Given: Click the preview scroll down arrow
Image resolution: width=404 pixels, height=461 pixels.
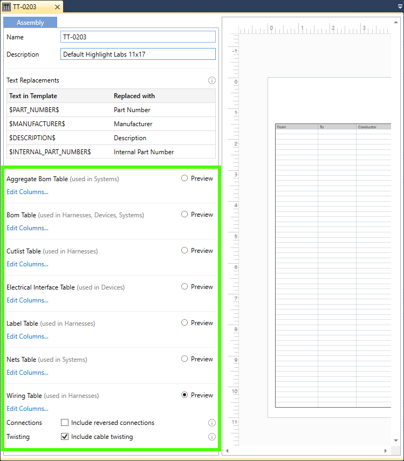Looking at the screenshot, I should [396, 441].
